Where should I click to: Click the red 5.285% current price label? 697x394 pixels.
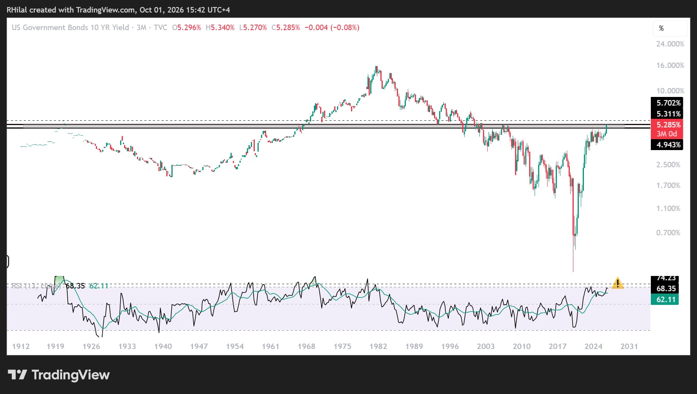(x=667, y=125)
